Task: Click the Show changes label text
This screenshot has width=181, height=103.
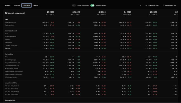Action: [101, 5]
